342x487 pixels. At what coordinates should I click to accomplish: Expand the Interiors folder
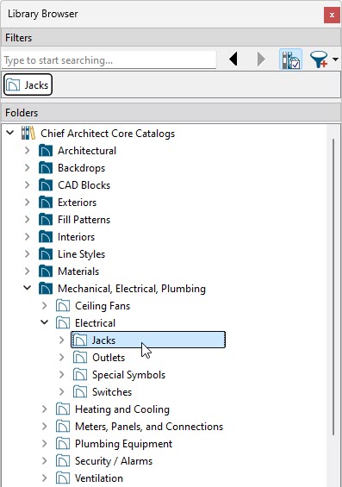(x=28, y=237)
